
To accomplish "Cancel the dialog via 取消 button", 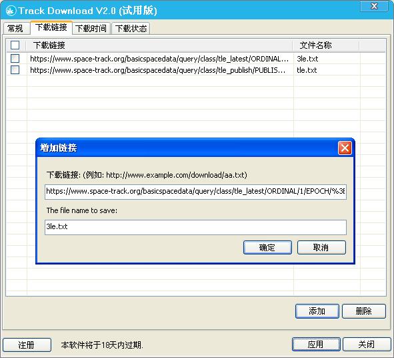I will (321, 247).
